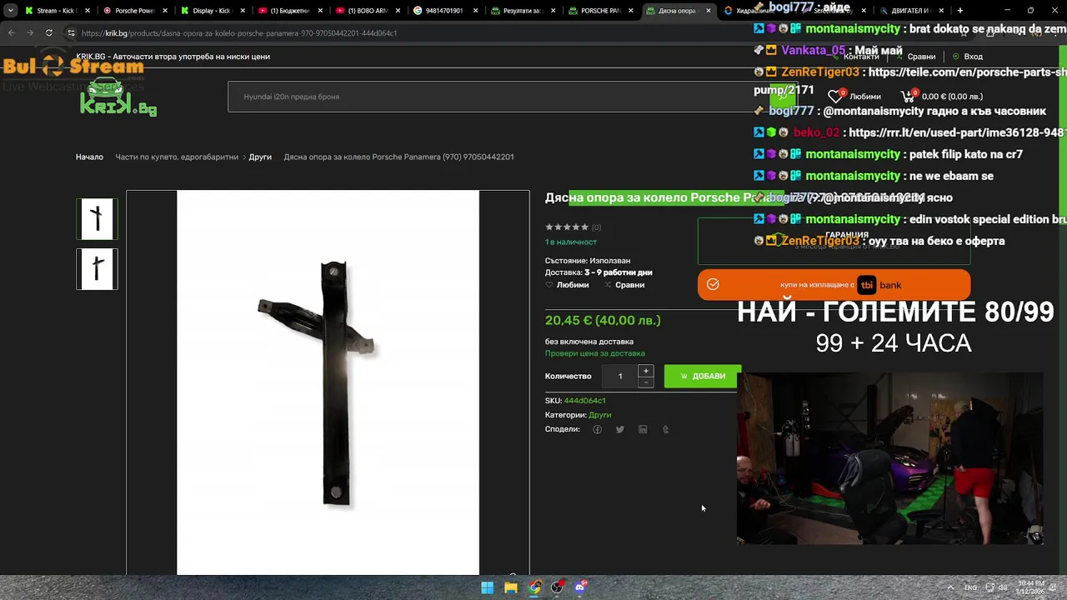Click Провери цена за доставка link
Screen dimensions: 1067x600
coord(595,353)
